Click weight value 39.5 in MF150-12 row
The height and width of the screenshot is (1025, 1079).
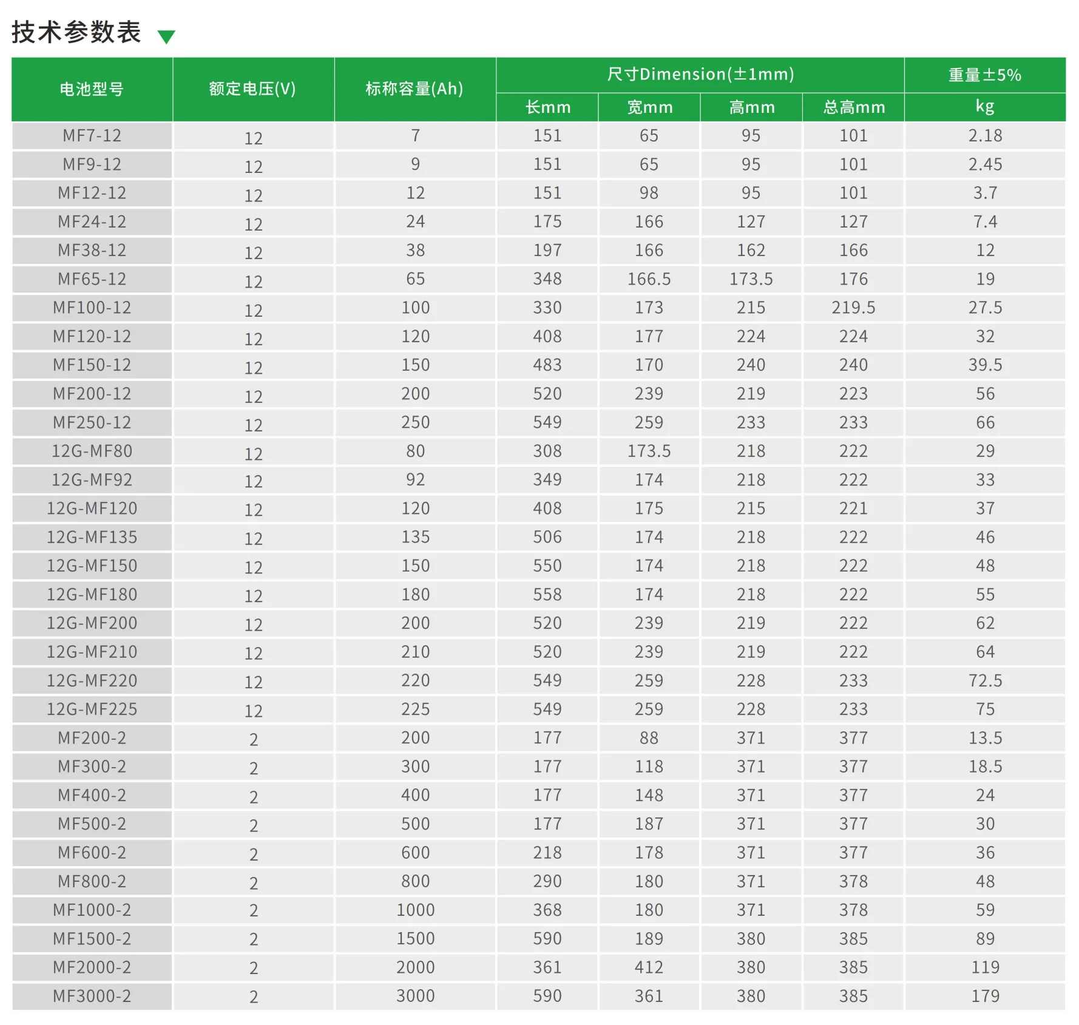pyautogui.click(x=985, y=365)
